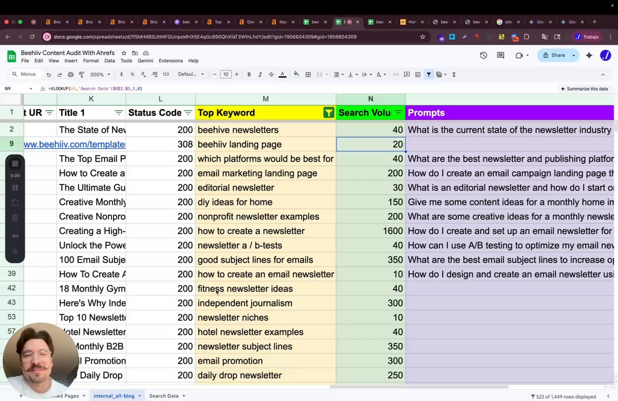Viewport: 618px width, 401px height.
Task: Print the spreadsheet using the printer icon
Action: pos(71,75)
